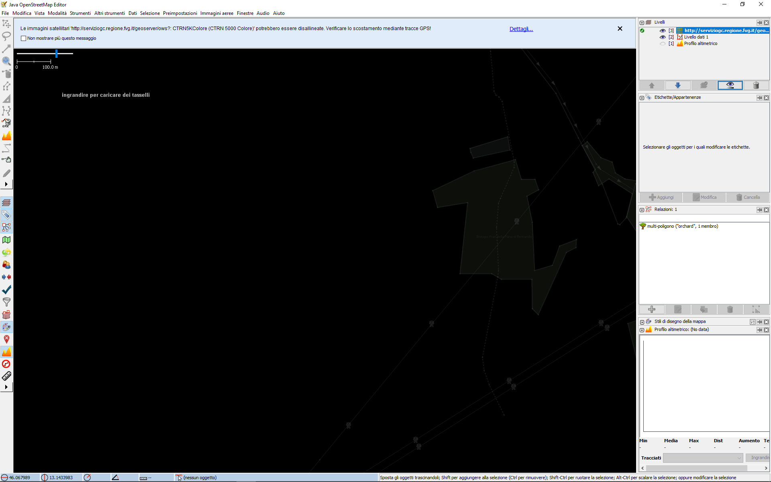Open the Tracciati dropdown
Viewport: 771px width, 482px height.
click(x=703, y=458)
